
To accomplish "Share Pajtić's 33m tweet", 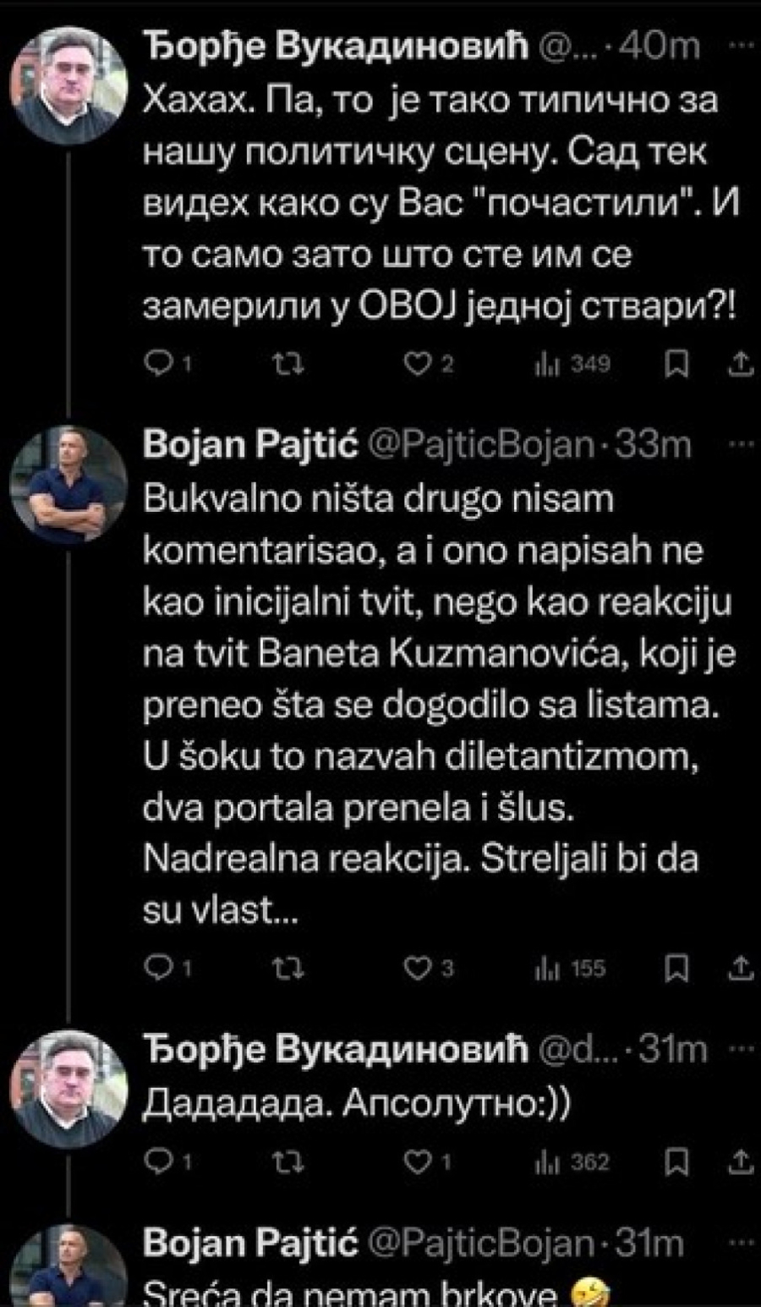I will click(740, 969).
